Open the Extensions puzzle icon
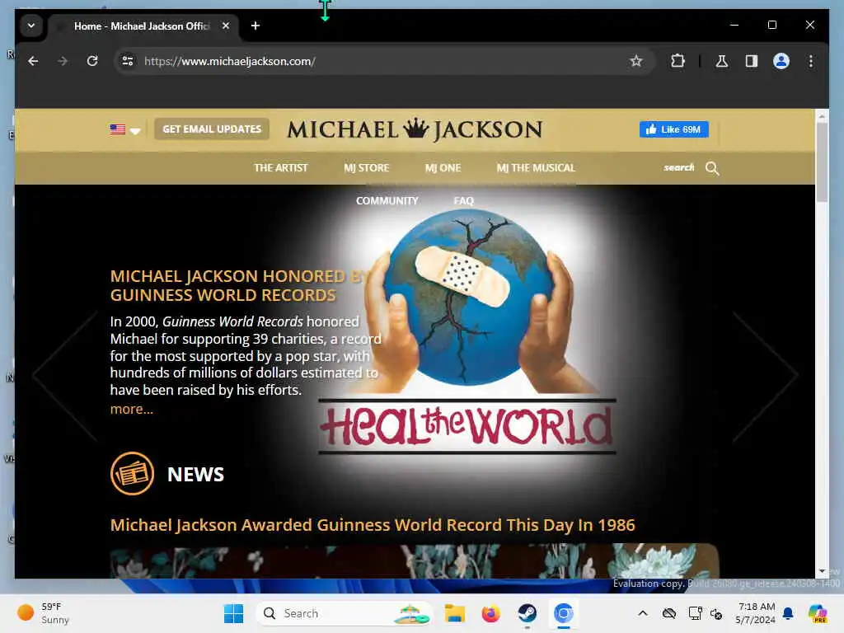The image size is (844, 633). coord(678,61)
